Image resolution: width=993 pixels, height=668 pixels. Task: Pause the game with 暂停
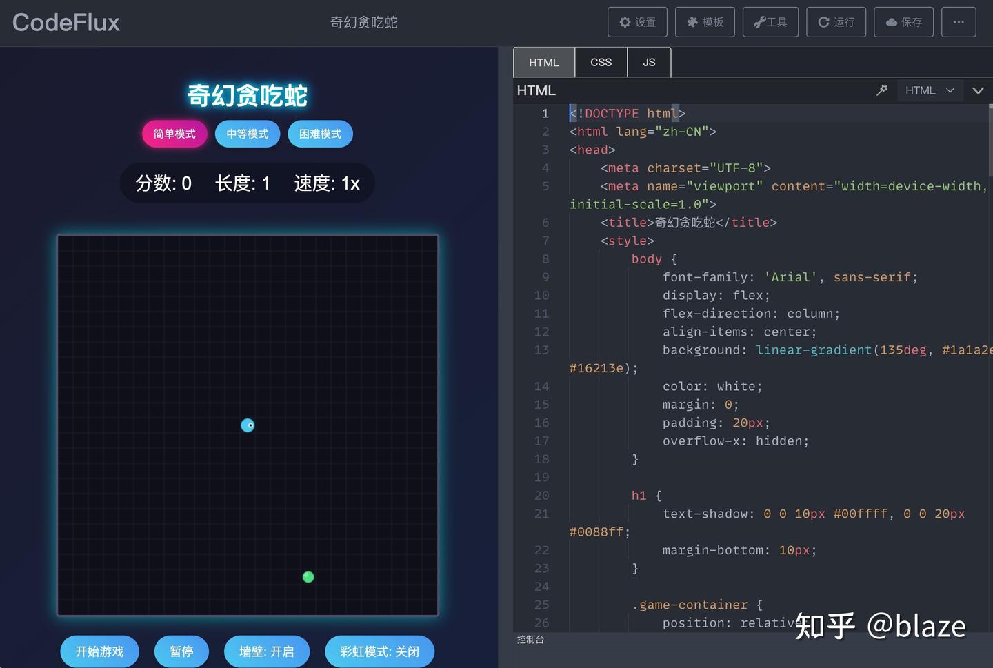(181, 651)
